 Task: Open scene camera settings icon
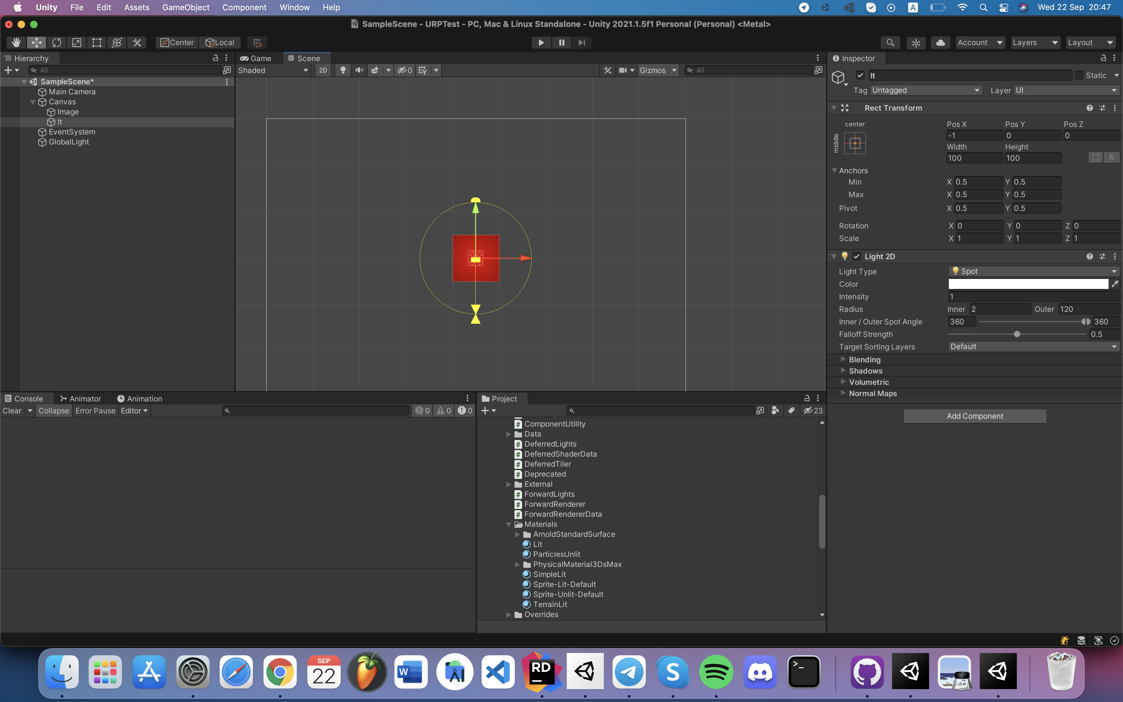[623, 71]
